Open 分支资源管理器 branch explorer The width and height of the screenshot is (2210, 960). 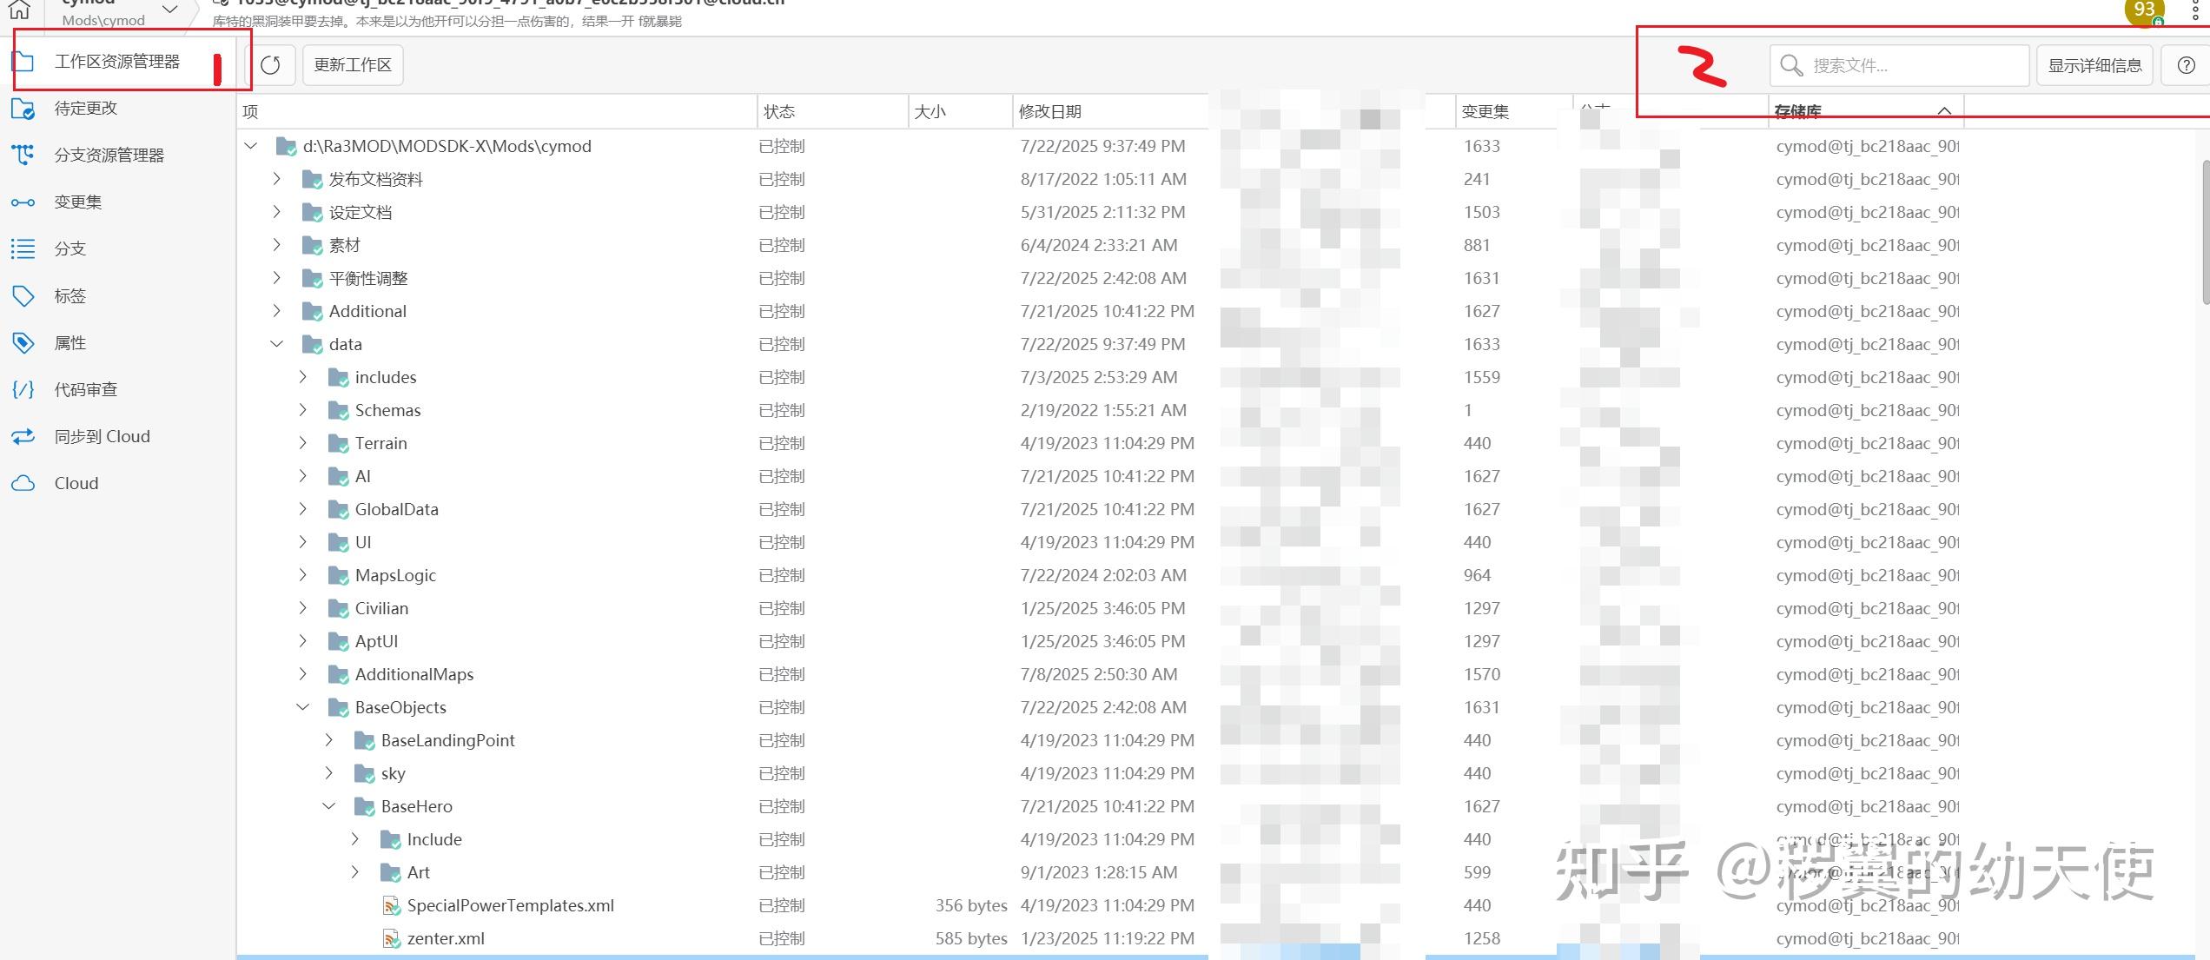coord(109,156)
